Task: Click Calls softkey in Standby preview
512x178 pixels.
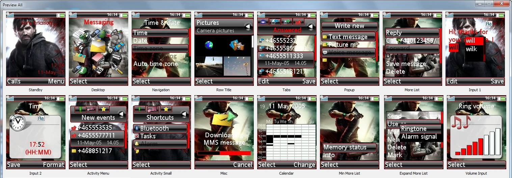Action: click(14, 81)
